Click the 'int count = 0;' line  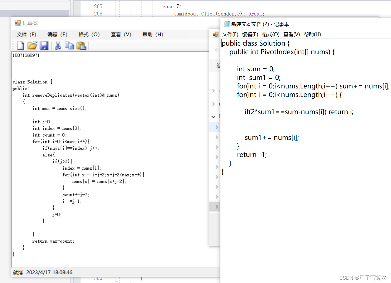[49, 135]
